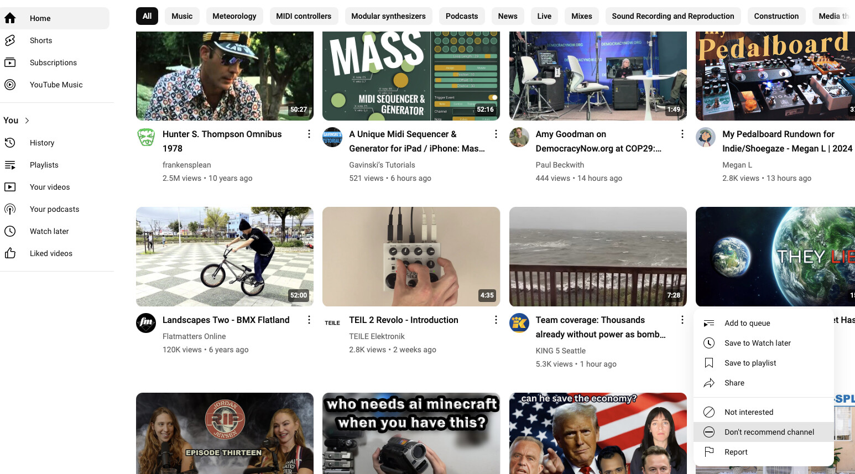Filter feed by Music chip
855x474 pixels.
(182, 16)
